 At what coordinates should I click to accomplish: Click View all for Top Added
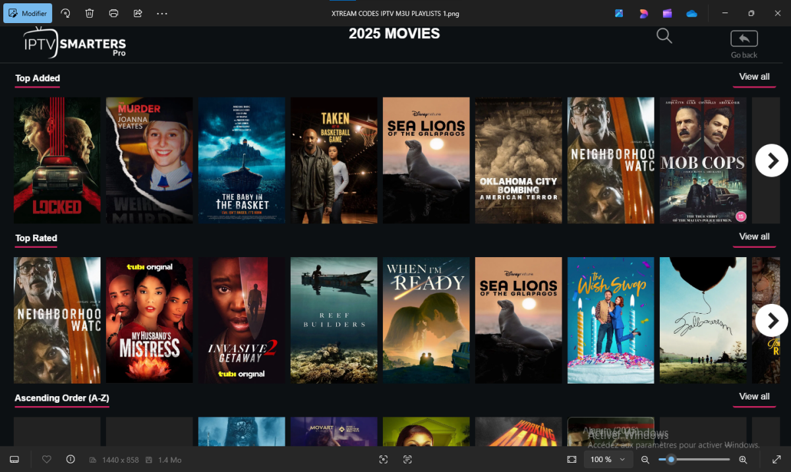754,76
